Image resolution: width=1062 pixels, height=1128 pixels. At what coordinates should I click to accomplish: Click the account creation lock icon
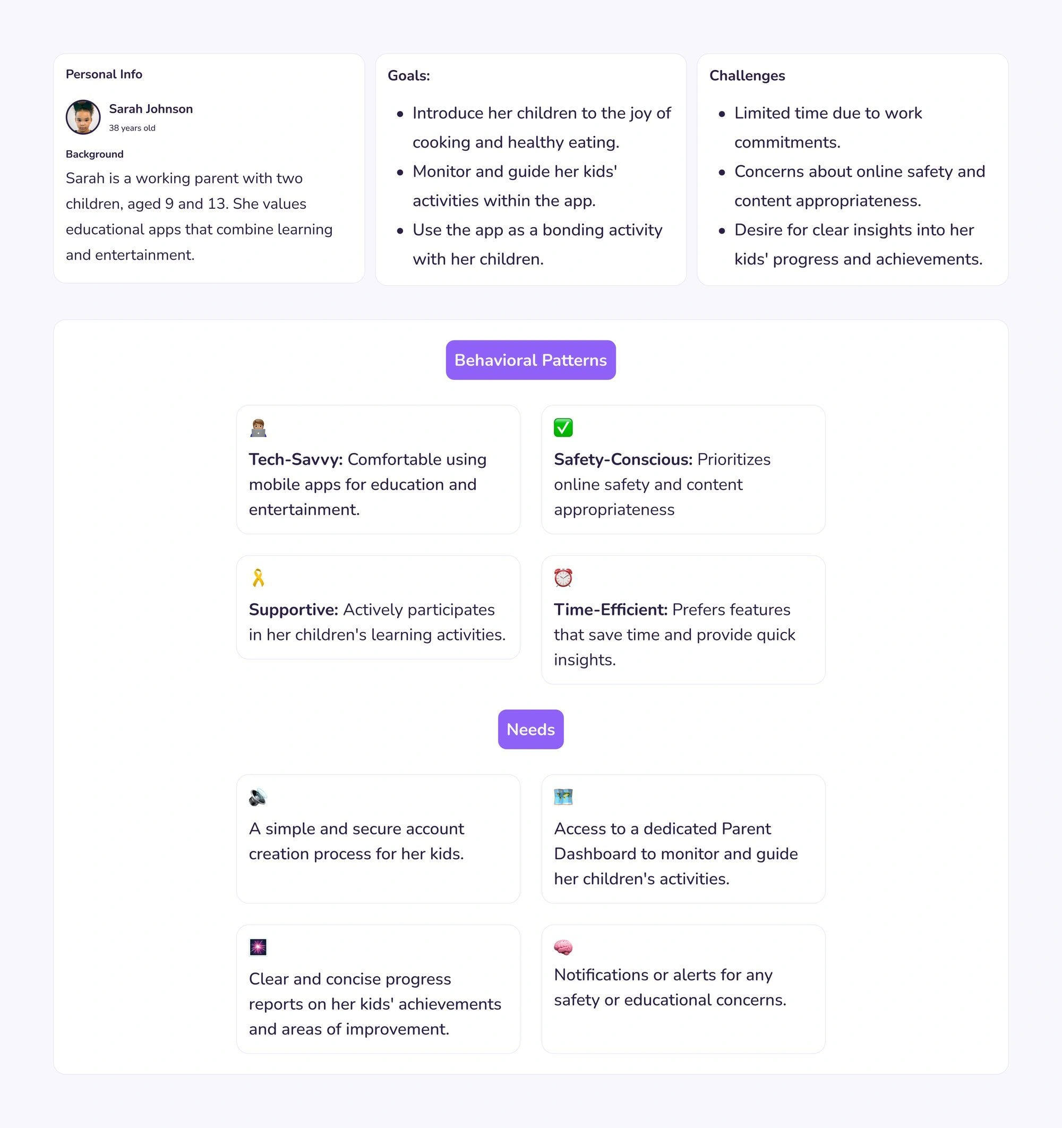tap(256, 798)
